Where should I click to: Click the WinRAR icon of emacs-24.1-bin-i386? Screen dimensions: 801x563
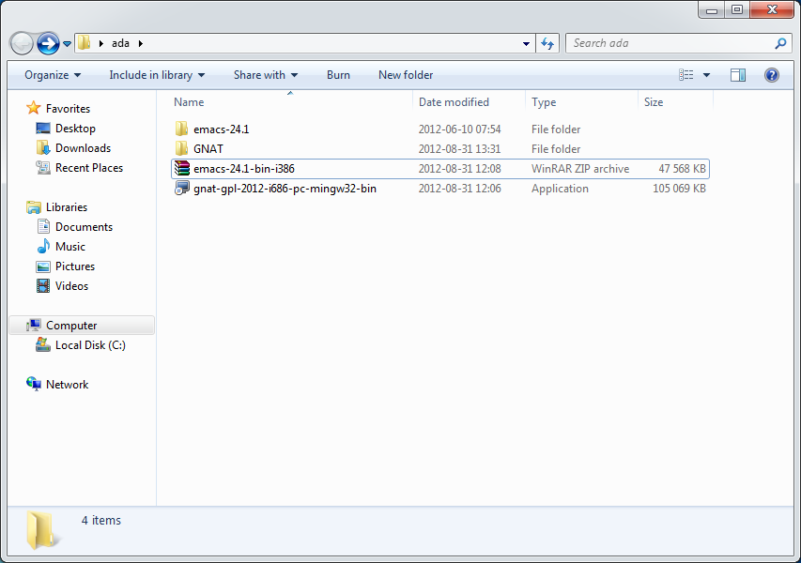tap(182, 168)
